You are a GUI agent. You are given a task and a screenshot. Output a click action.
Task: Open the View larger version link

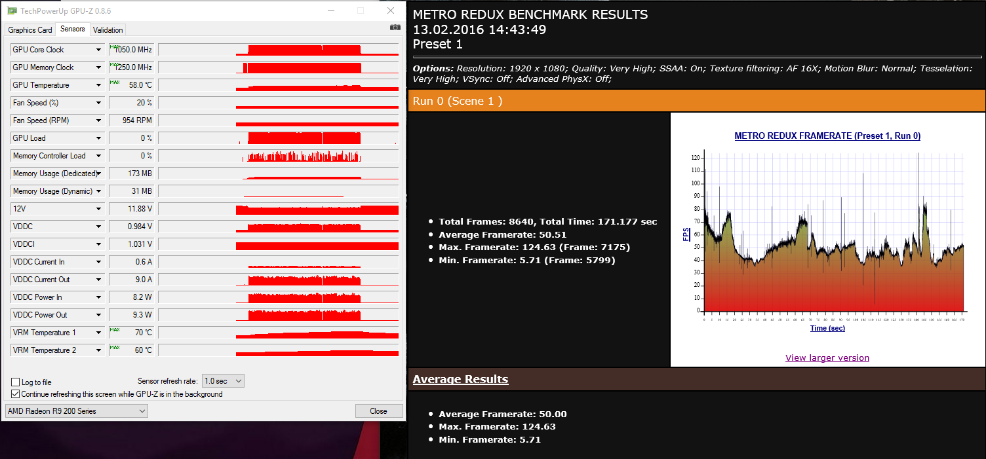tap(827, 358)
